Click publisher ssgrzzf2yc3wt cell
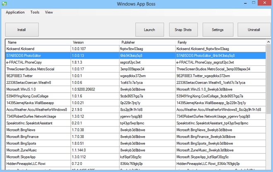273x172 pixels. coord(148,62)
